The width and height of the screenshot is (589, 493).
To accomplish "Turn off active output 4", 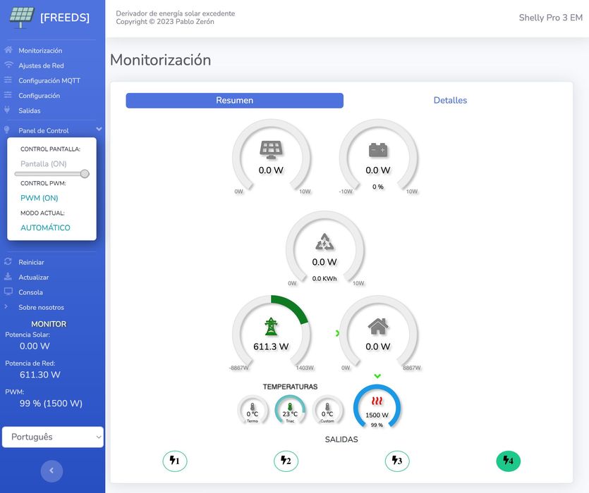I will tap(509, 461).
